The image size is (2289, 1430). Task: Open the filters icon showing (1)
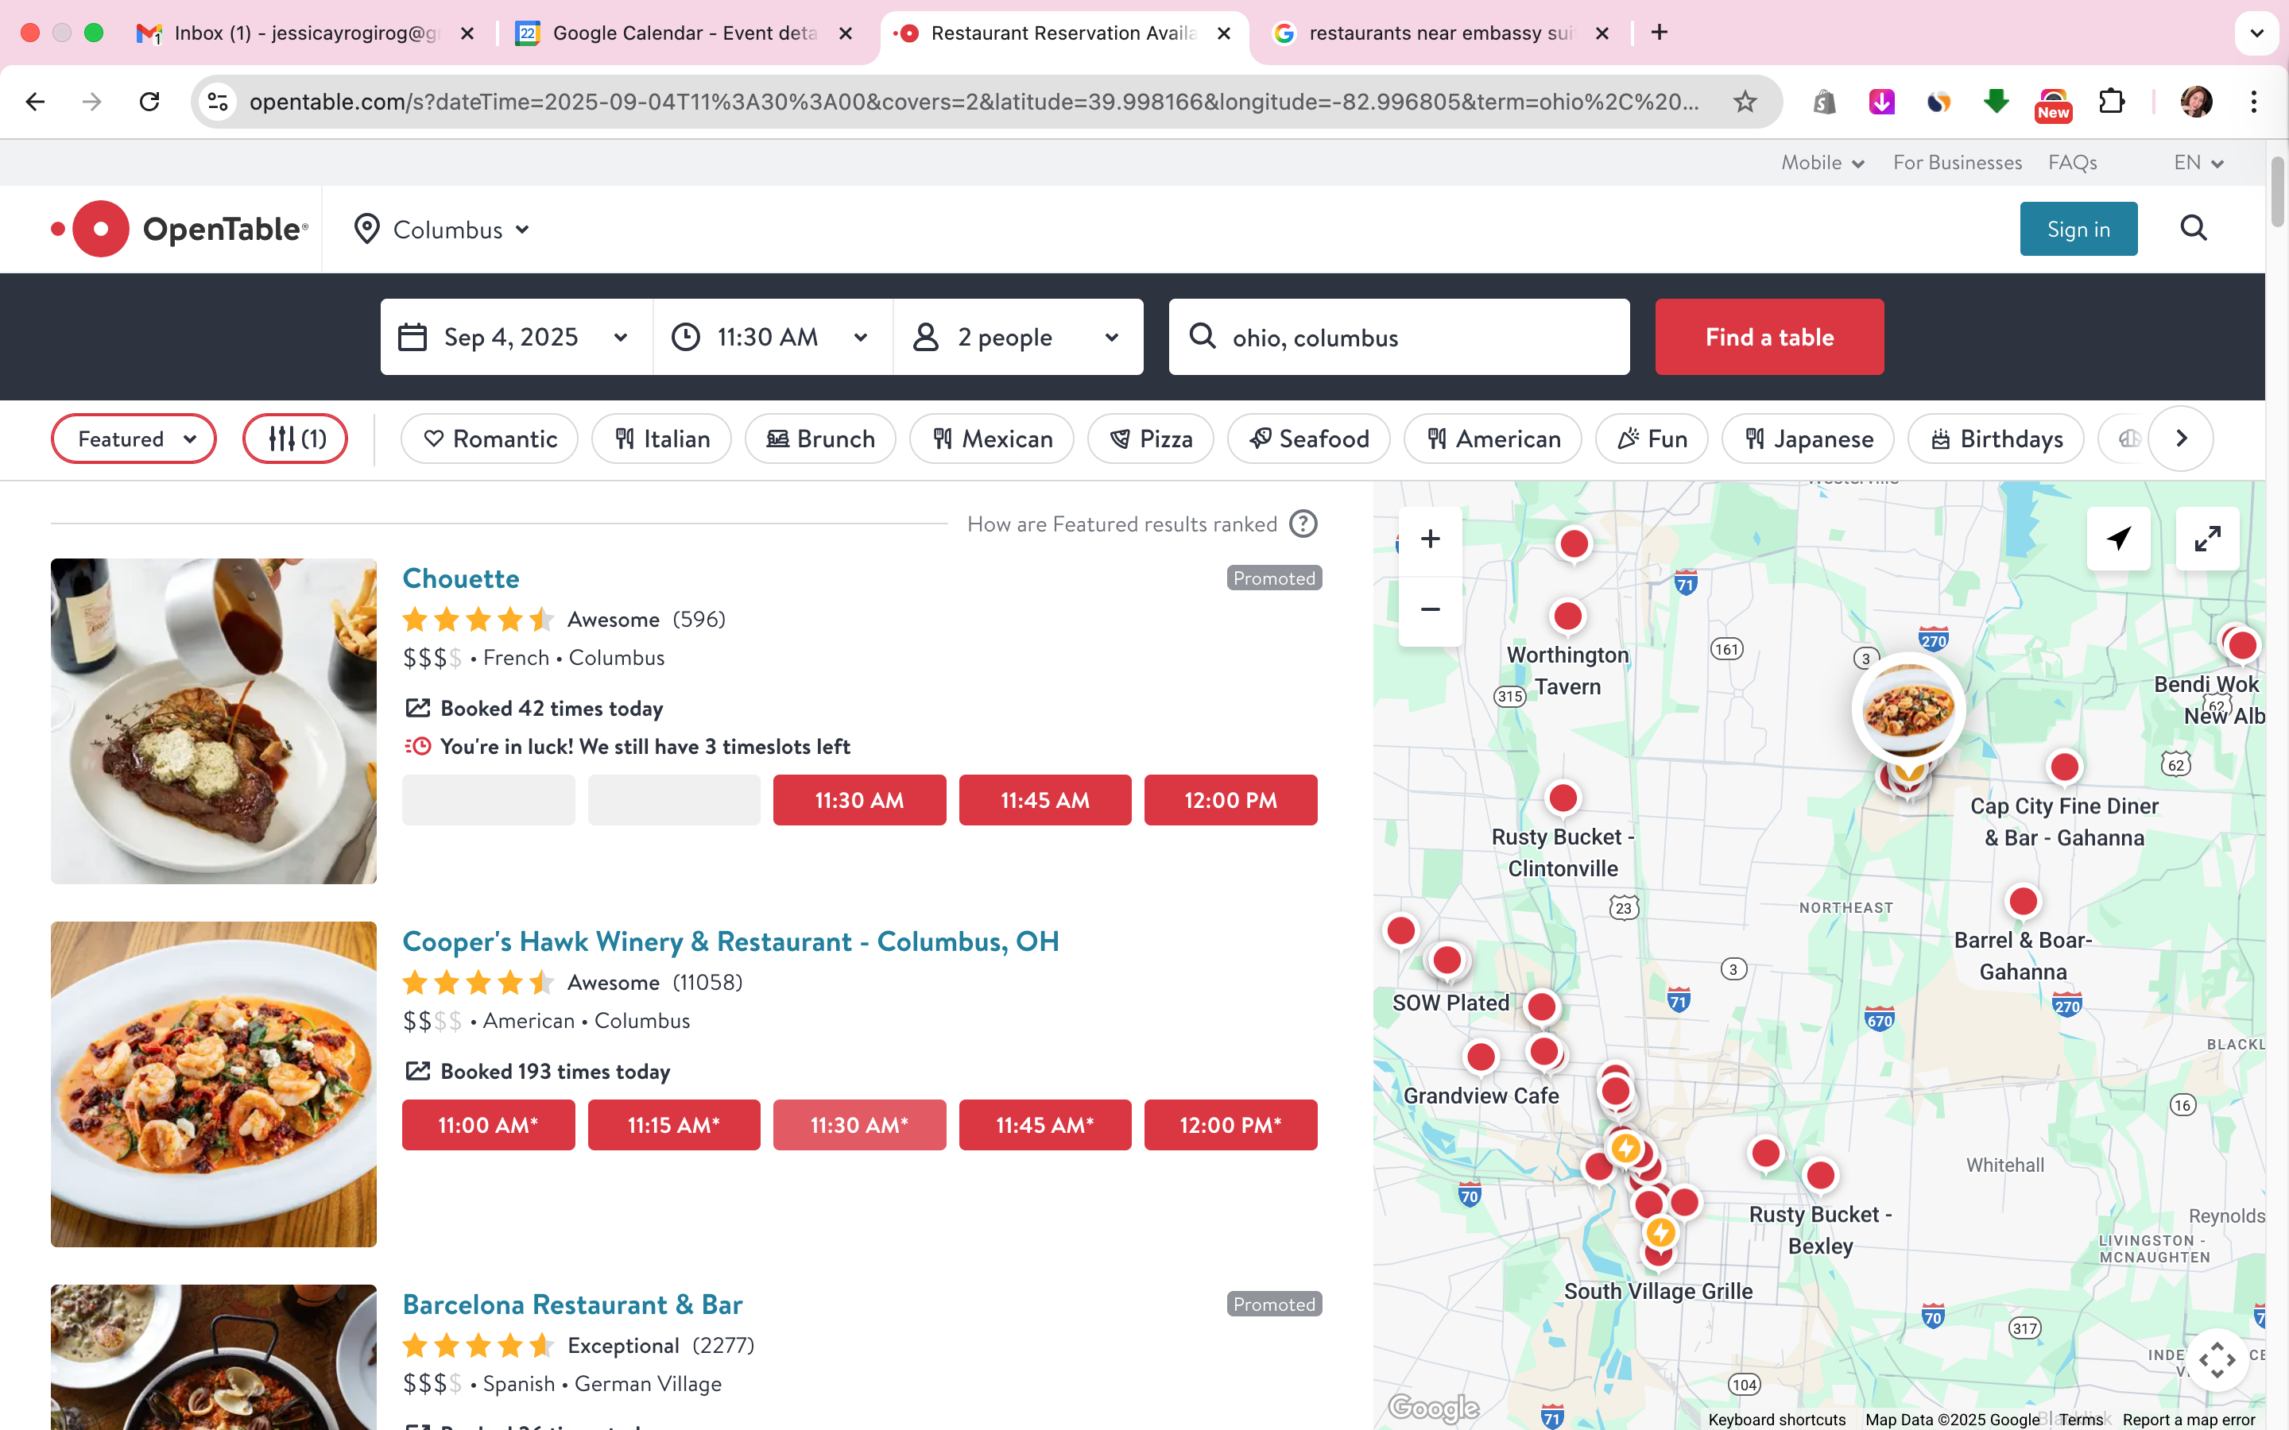coord(295,439)
